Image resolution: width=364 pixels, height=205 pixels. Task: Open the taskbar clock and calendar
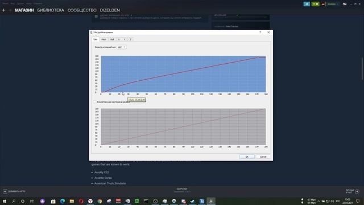348,201
